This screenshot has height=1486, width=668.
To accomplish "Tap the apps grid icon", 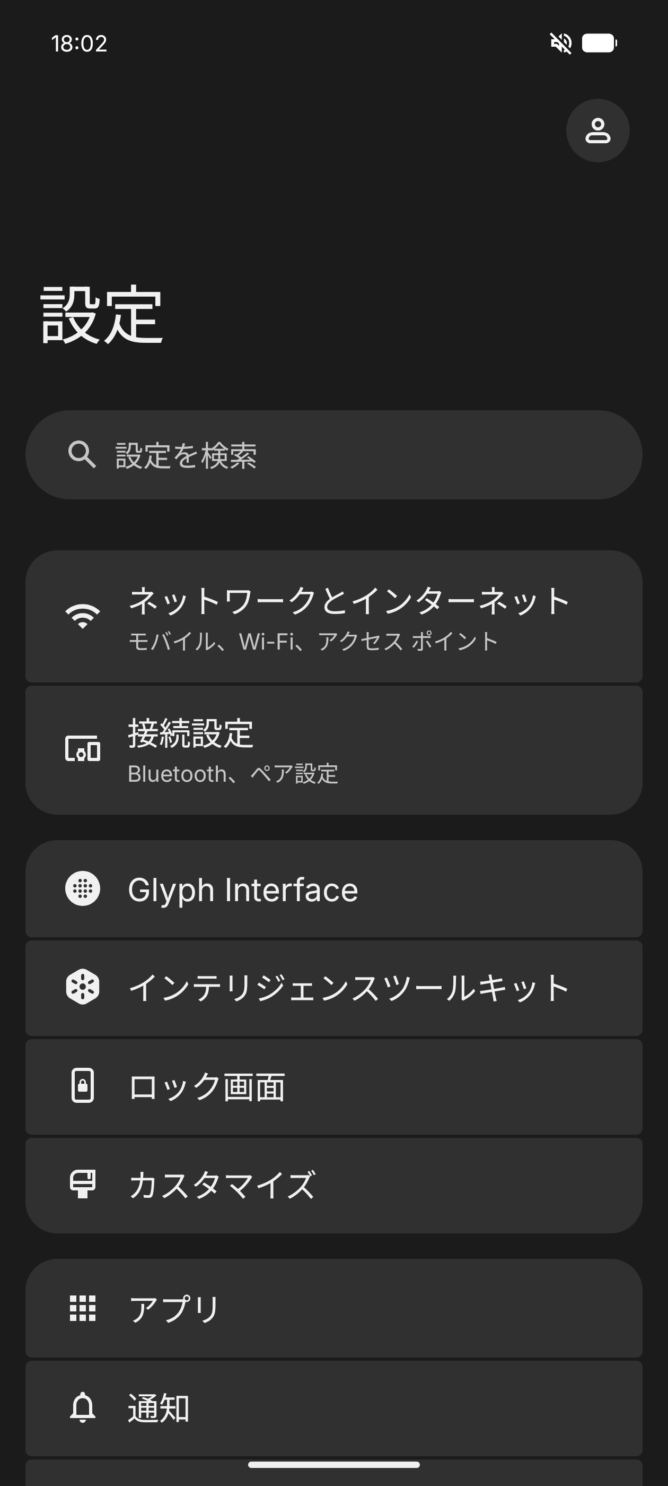I will coord(82,1308).
